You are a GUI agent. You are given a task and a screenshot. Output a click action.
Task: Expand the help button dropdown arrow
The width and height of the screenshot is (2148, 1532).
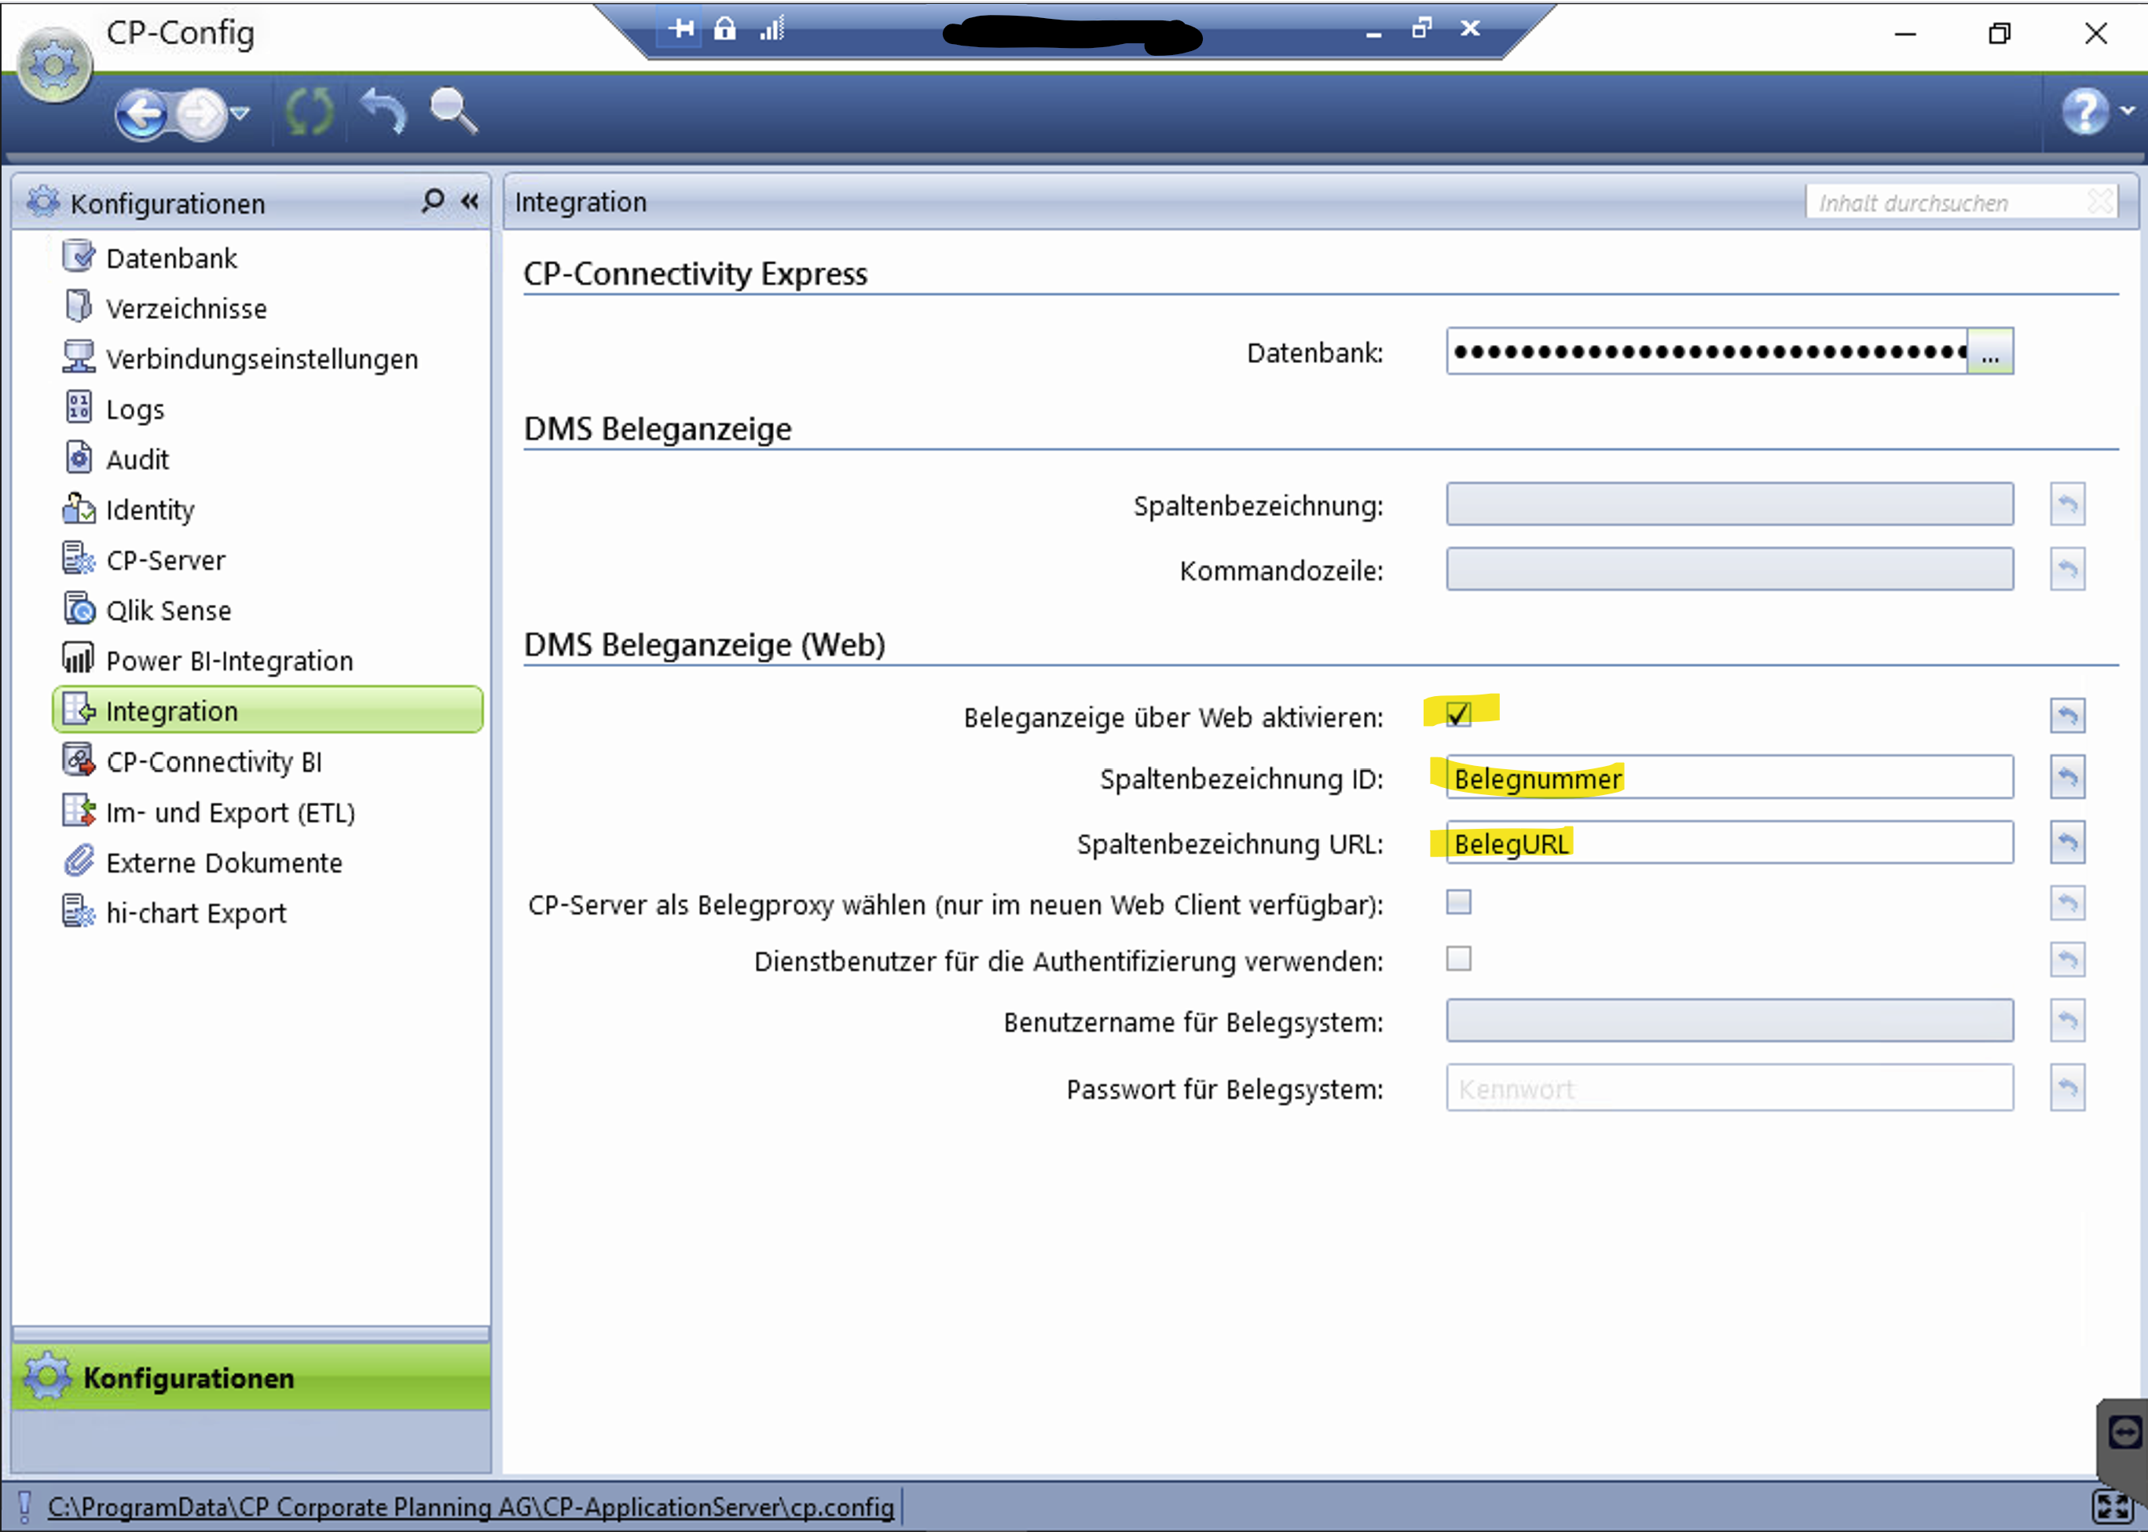(2128, 112)
